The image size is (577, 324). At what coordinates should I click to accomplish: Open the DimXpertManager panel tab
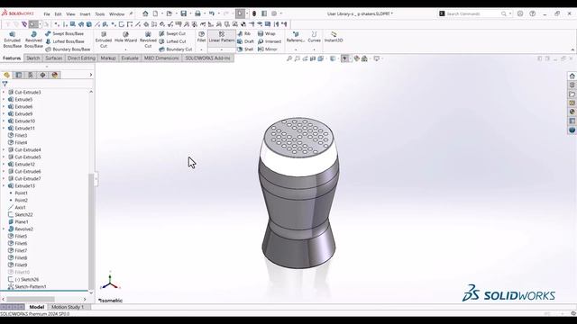click(42, 75)
